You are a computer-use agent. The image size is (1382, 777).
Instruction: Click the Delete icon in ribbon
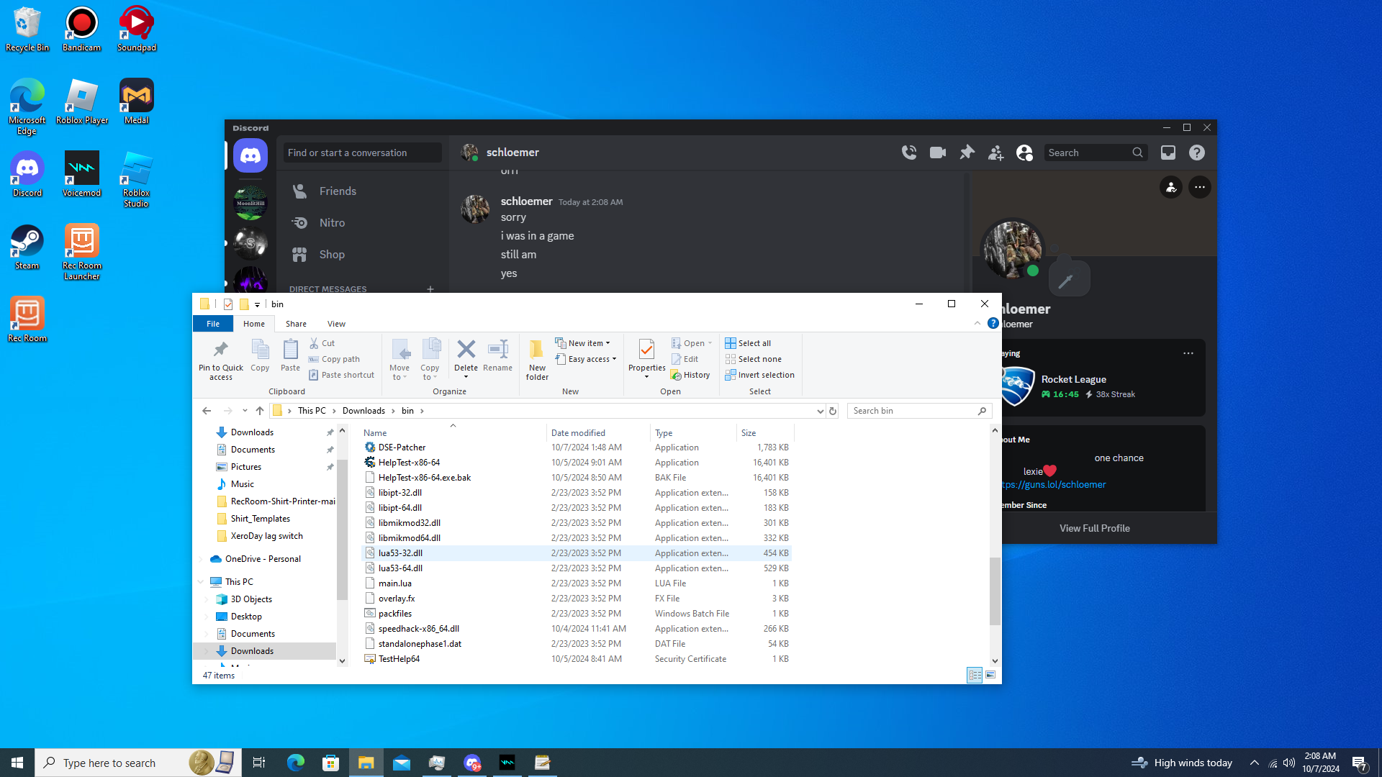(x=466, y=350)
